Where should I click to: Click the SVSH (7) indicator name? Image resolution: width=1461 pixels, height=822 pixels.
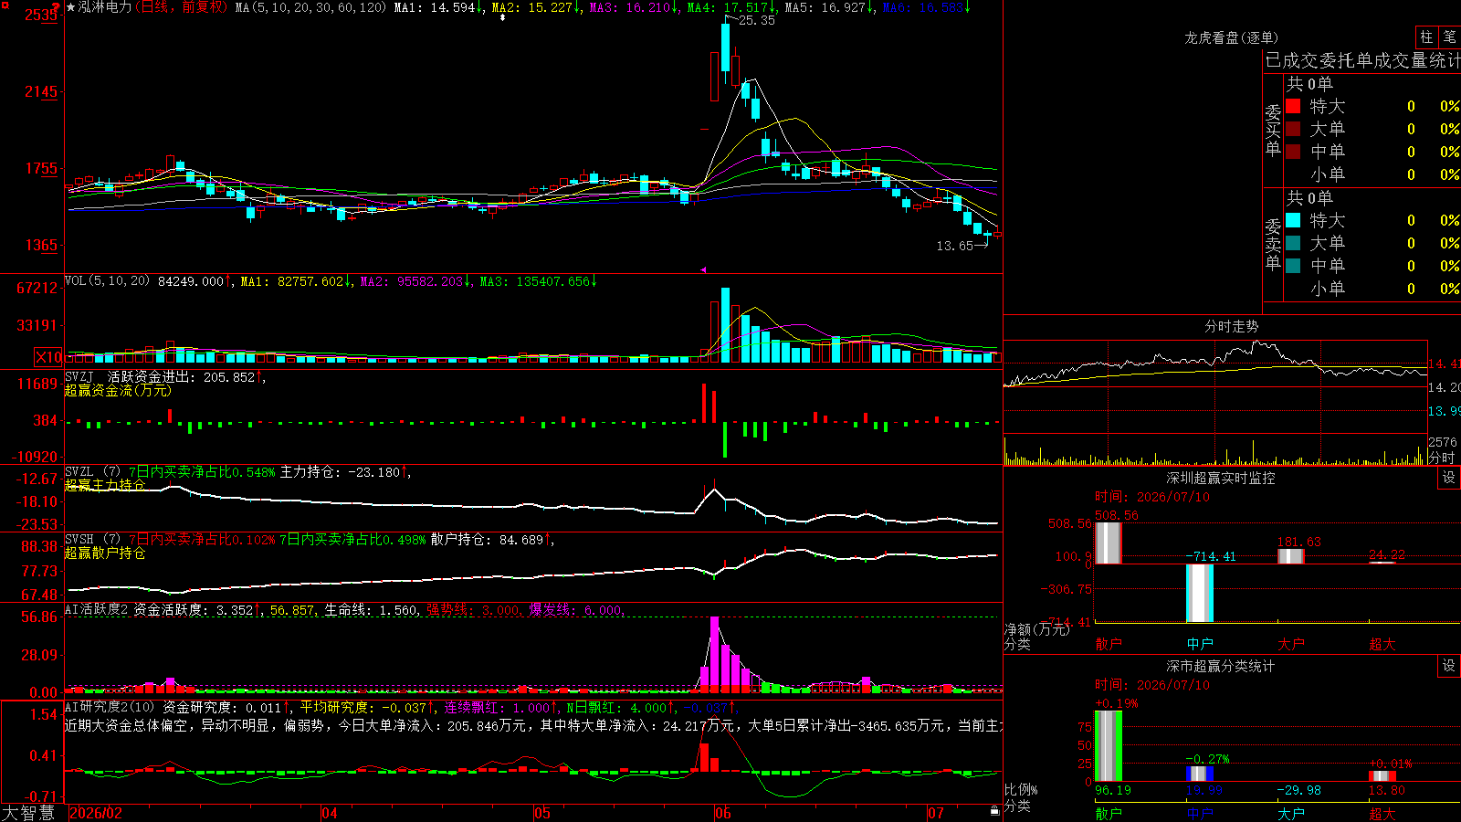click(x=93, y=540)
